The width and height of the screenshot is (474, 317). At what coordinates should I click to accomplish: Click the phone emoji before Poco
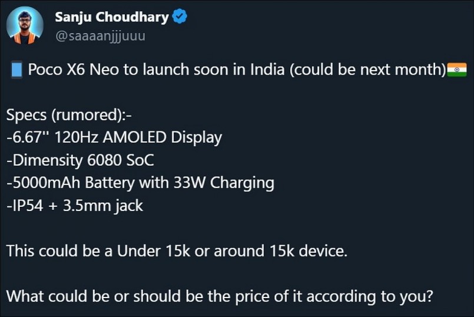[16, 70]
